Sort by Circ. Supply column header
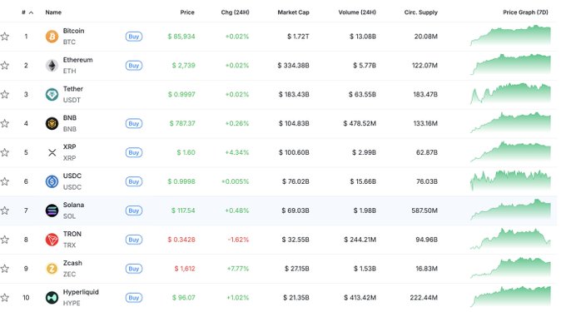Image resolution: width=566 pixels, height=312 pixels. click(x=421, y=12)
